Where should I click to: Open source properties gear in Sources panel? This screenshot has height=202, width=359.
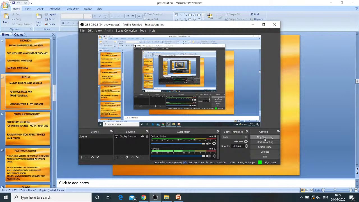[x=127, y=157]
